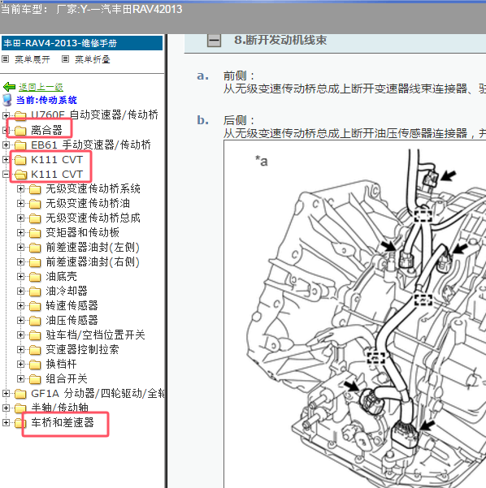
Task: Click folder icon of 变速器控制拉索
Action: click(x=35, y=350)
